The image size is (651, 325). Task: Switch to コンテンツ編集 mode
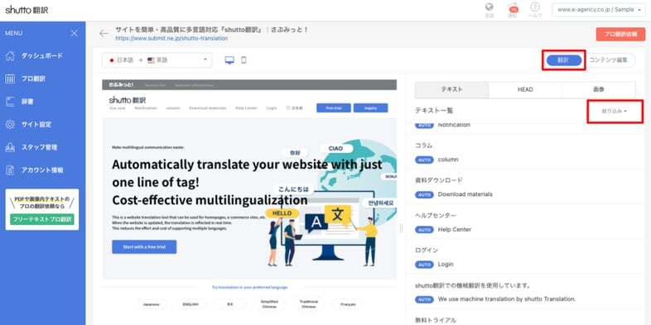click(x=608, y=60)
